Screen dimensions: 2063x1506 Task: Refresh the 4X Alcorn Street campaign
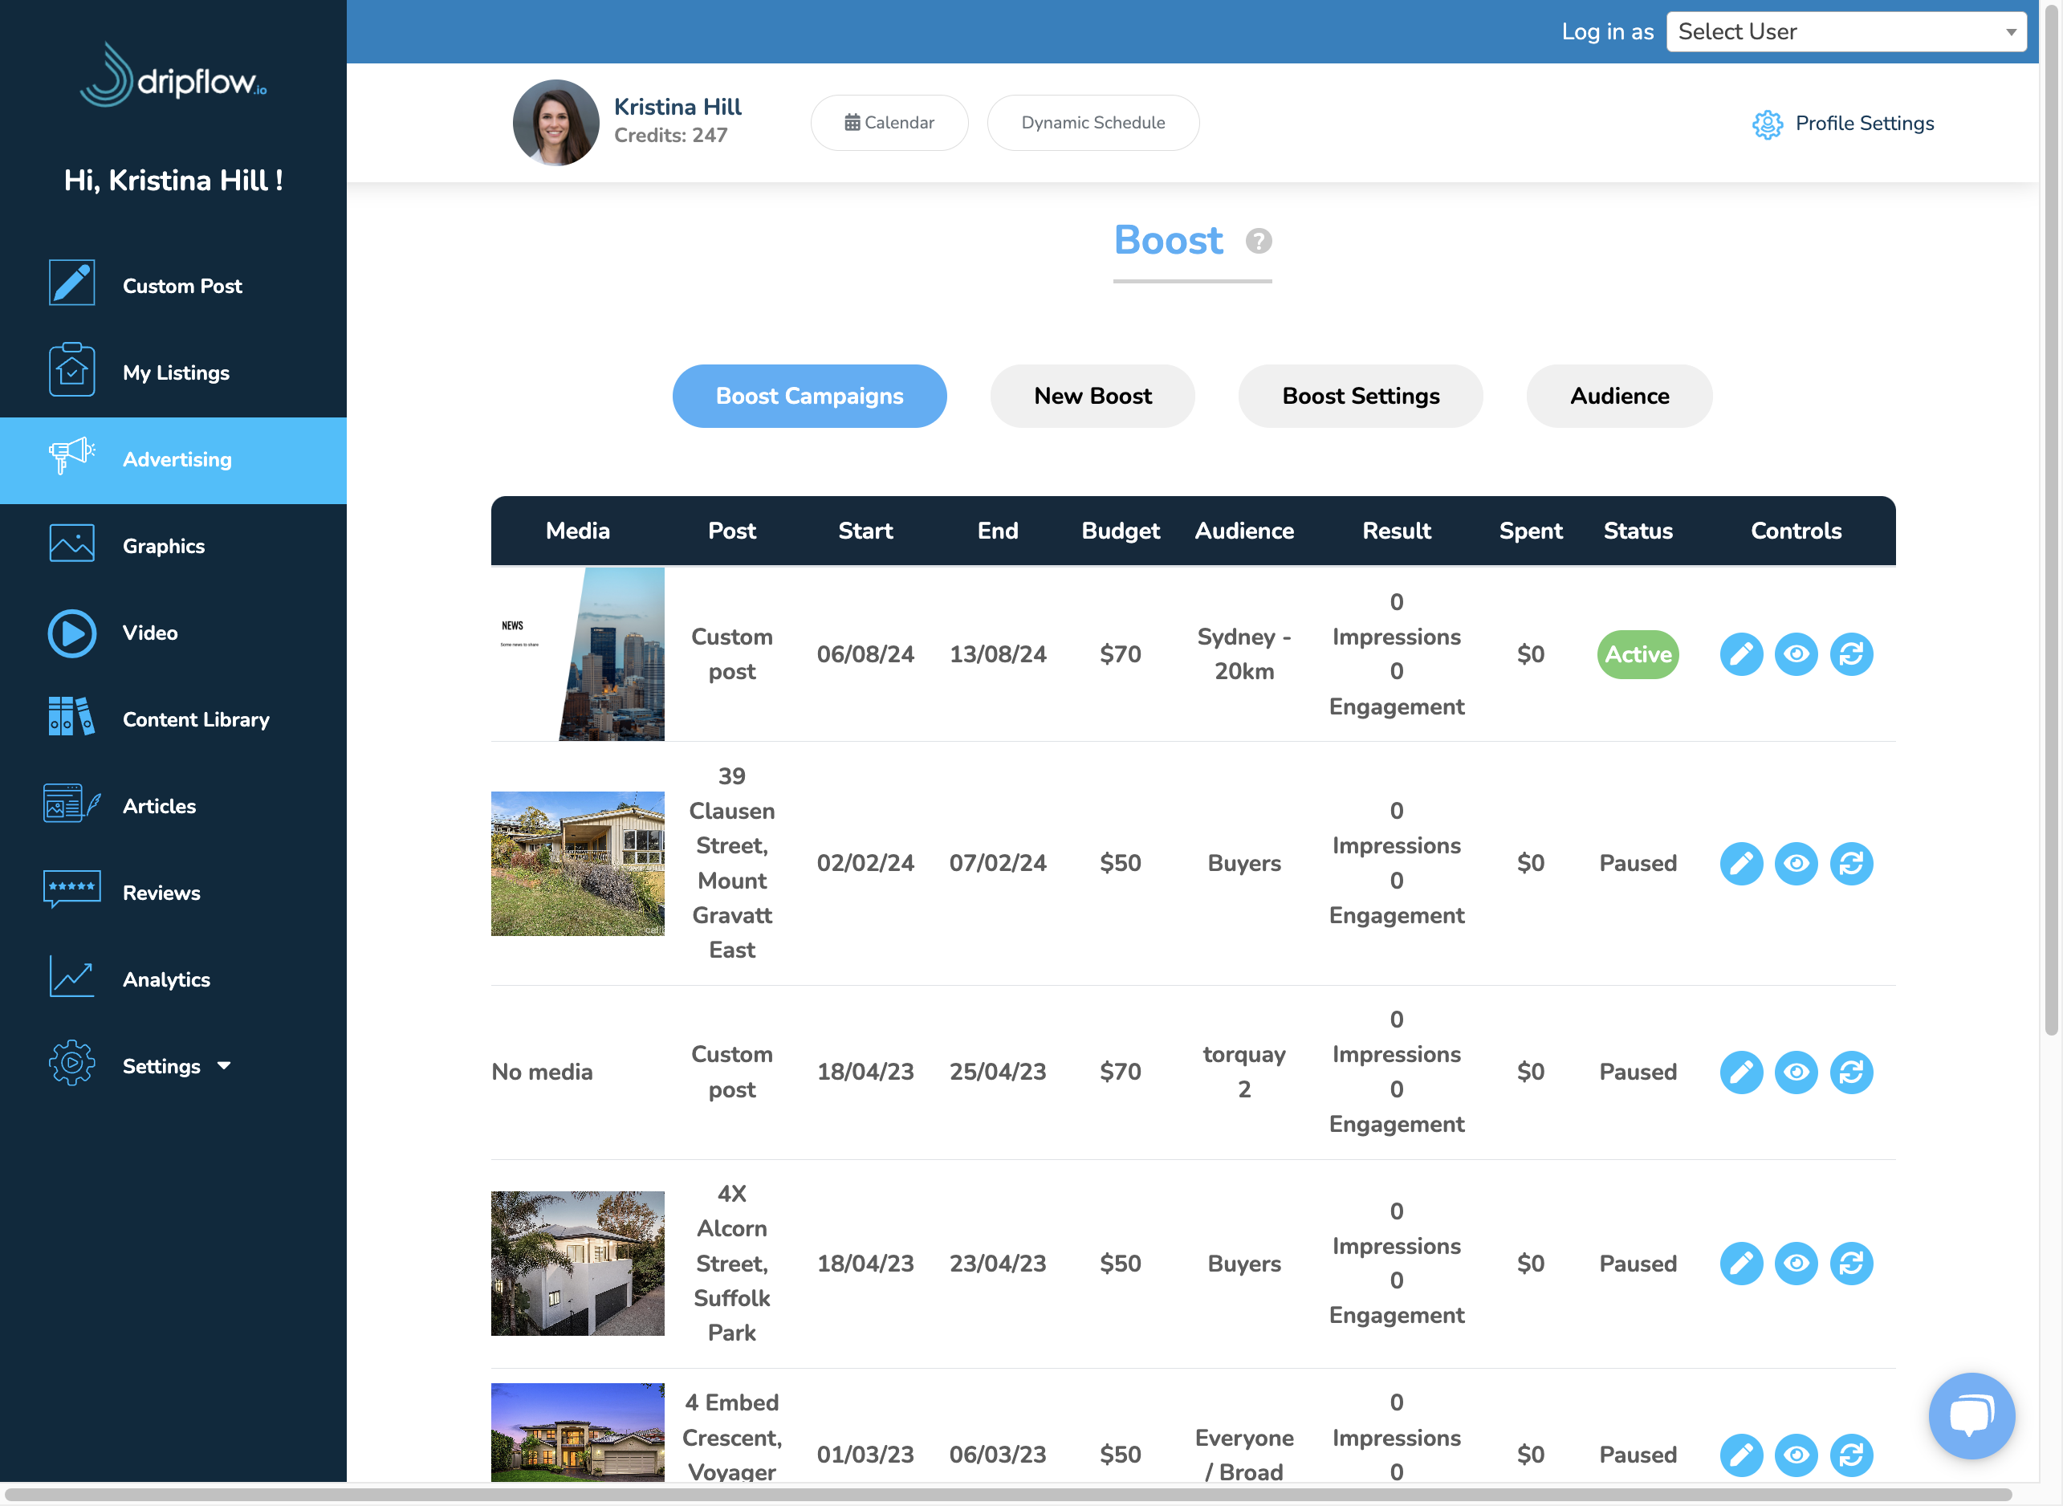1850,1264
